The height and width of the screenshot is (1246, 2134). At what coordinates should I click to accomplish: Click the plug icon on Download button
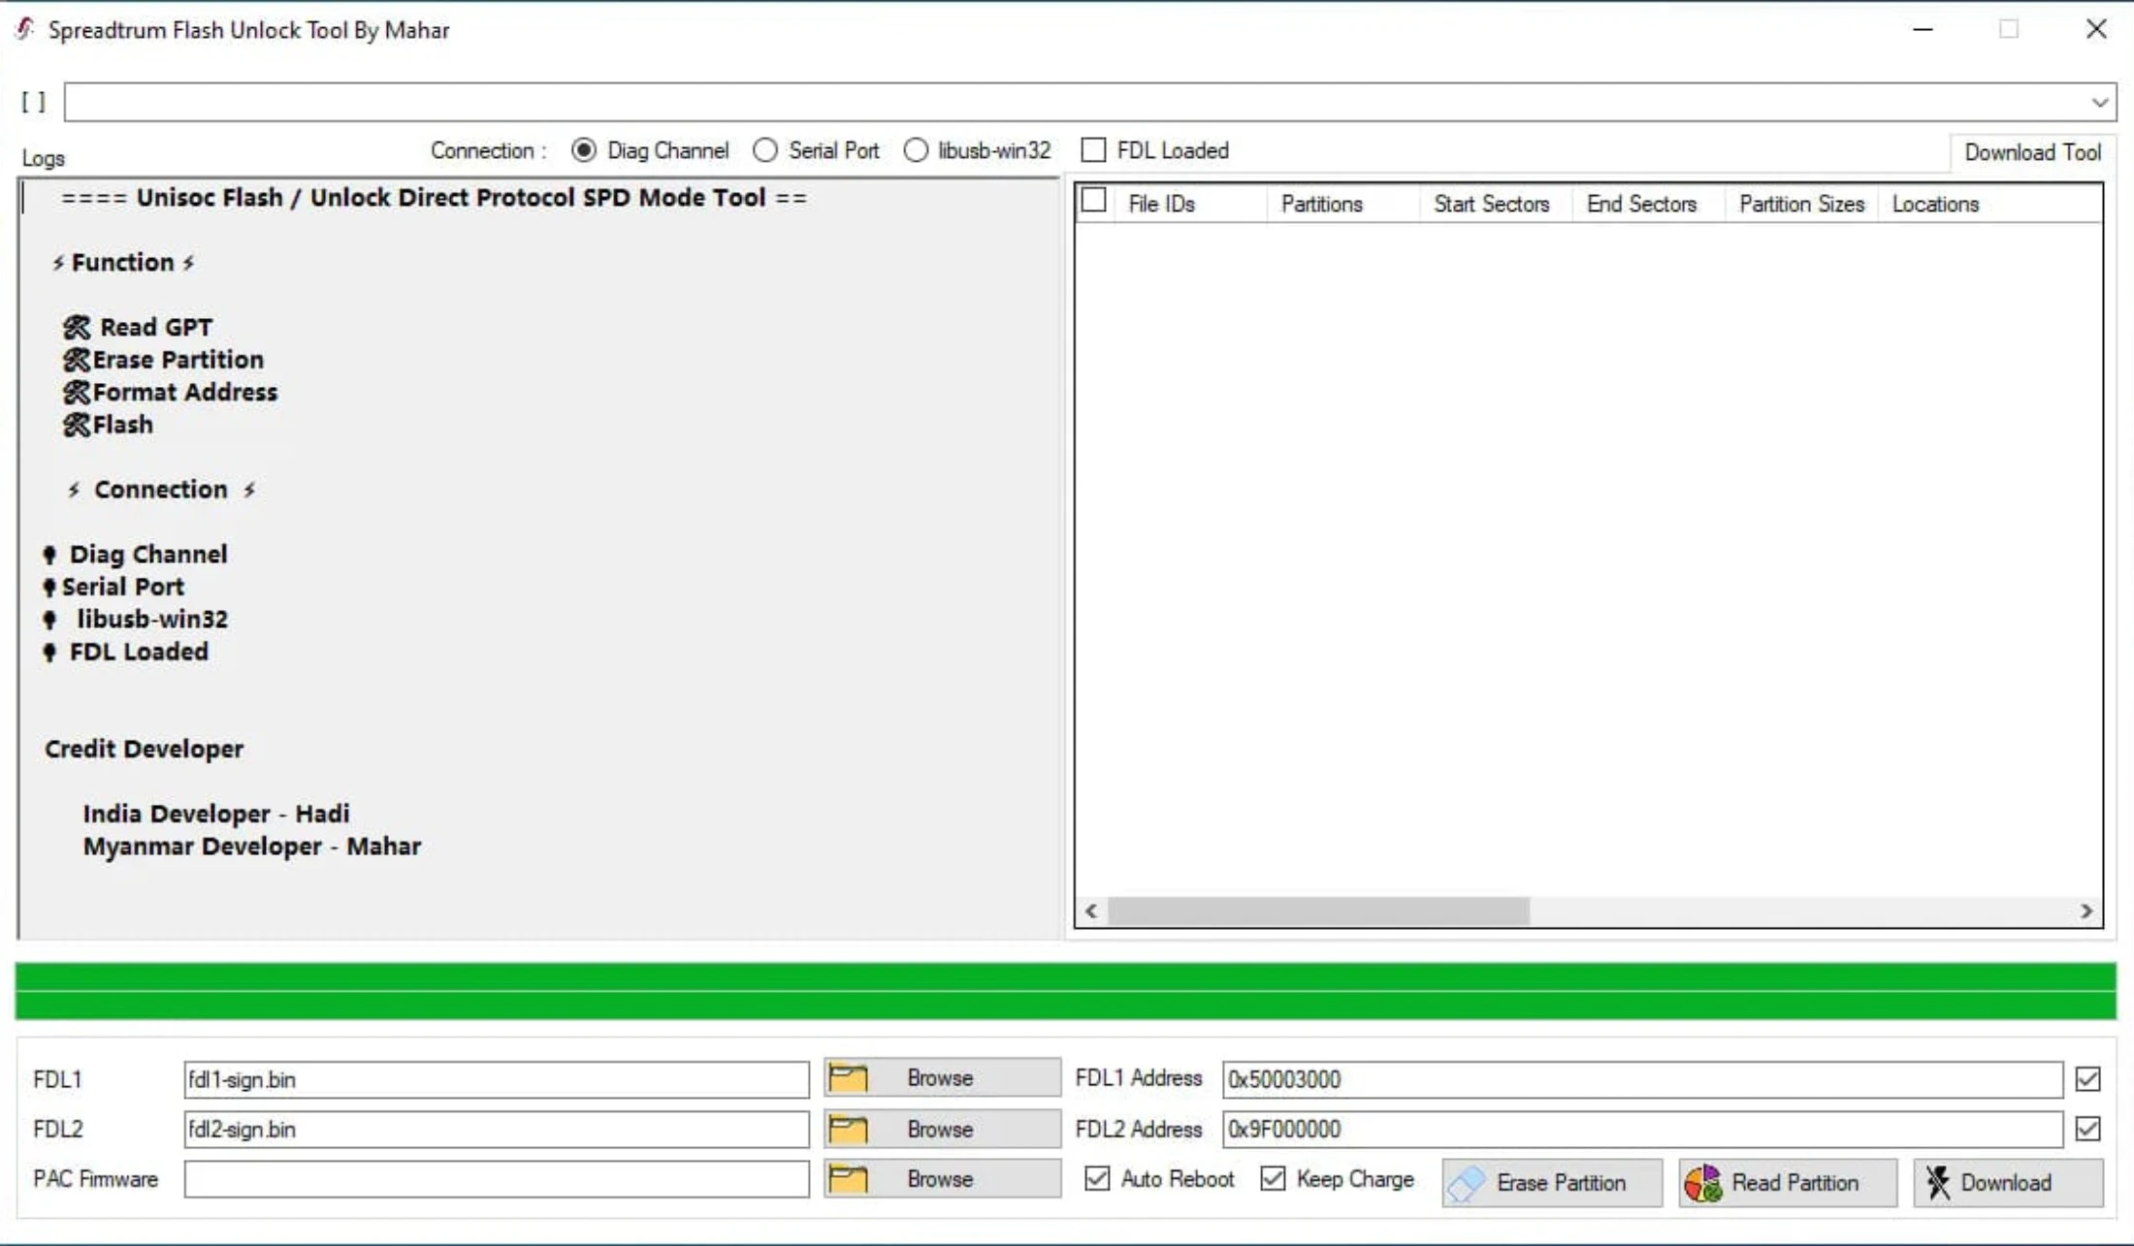point(1938,1183)
